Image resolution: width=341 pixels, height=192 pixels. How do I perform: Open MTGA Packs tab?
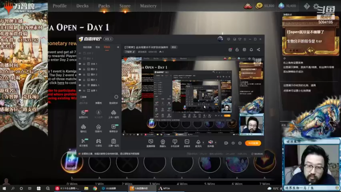pos(104,6)
